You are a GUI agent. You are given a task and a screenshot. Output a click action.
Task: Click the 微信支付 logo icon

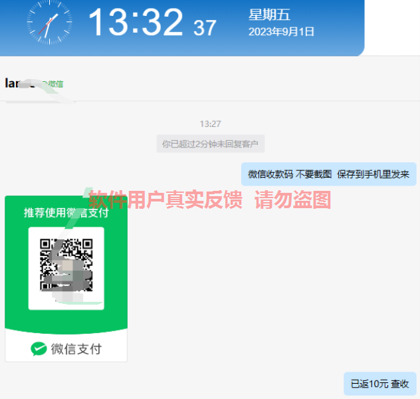point(39,349)
